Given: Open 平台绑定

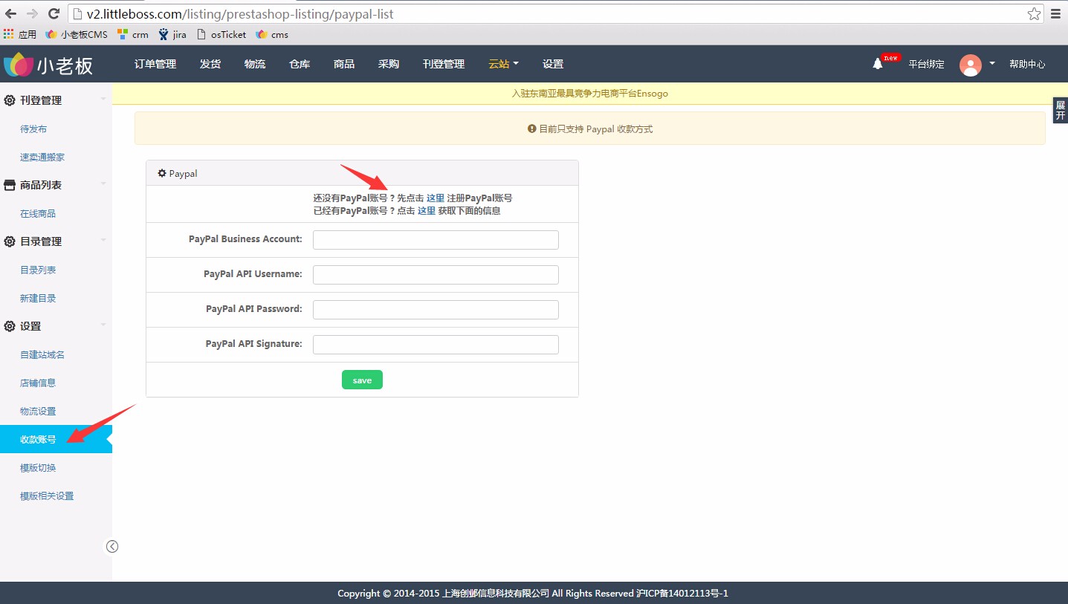Looking at the screenshot, I should pos(926,64).
